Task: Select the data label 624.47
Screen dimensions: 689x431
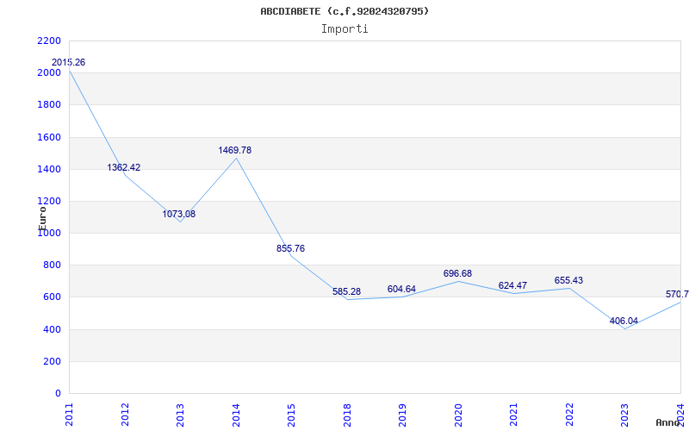Action: coord(512,286)
